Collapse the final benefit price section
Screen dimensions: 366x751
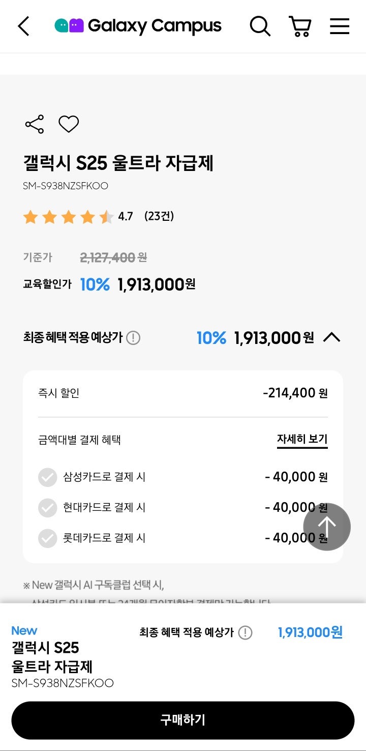tap(331, 337)
